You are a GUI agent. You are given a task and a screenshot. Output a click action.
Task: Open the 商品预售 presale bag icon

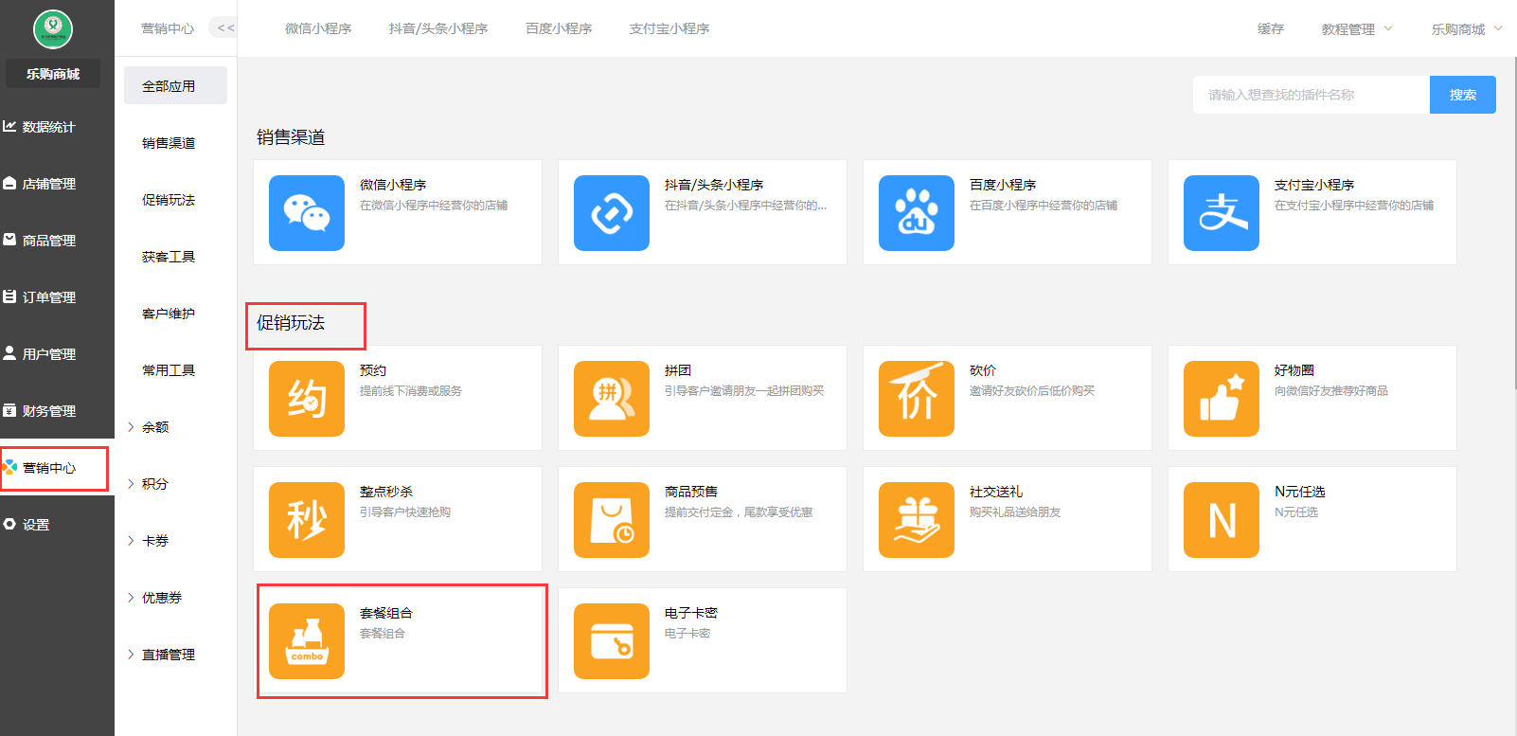coord(612,520)
